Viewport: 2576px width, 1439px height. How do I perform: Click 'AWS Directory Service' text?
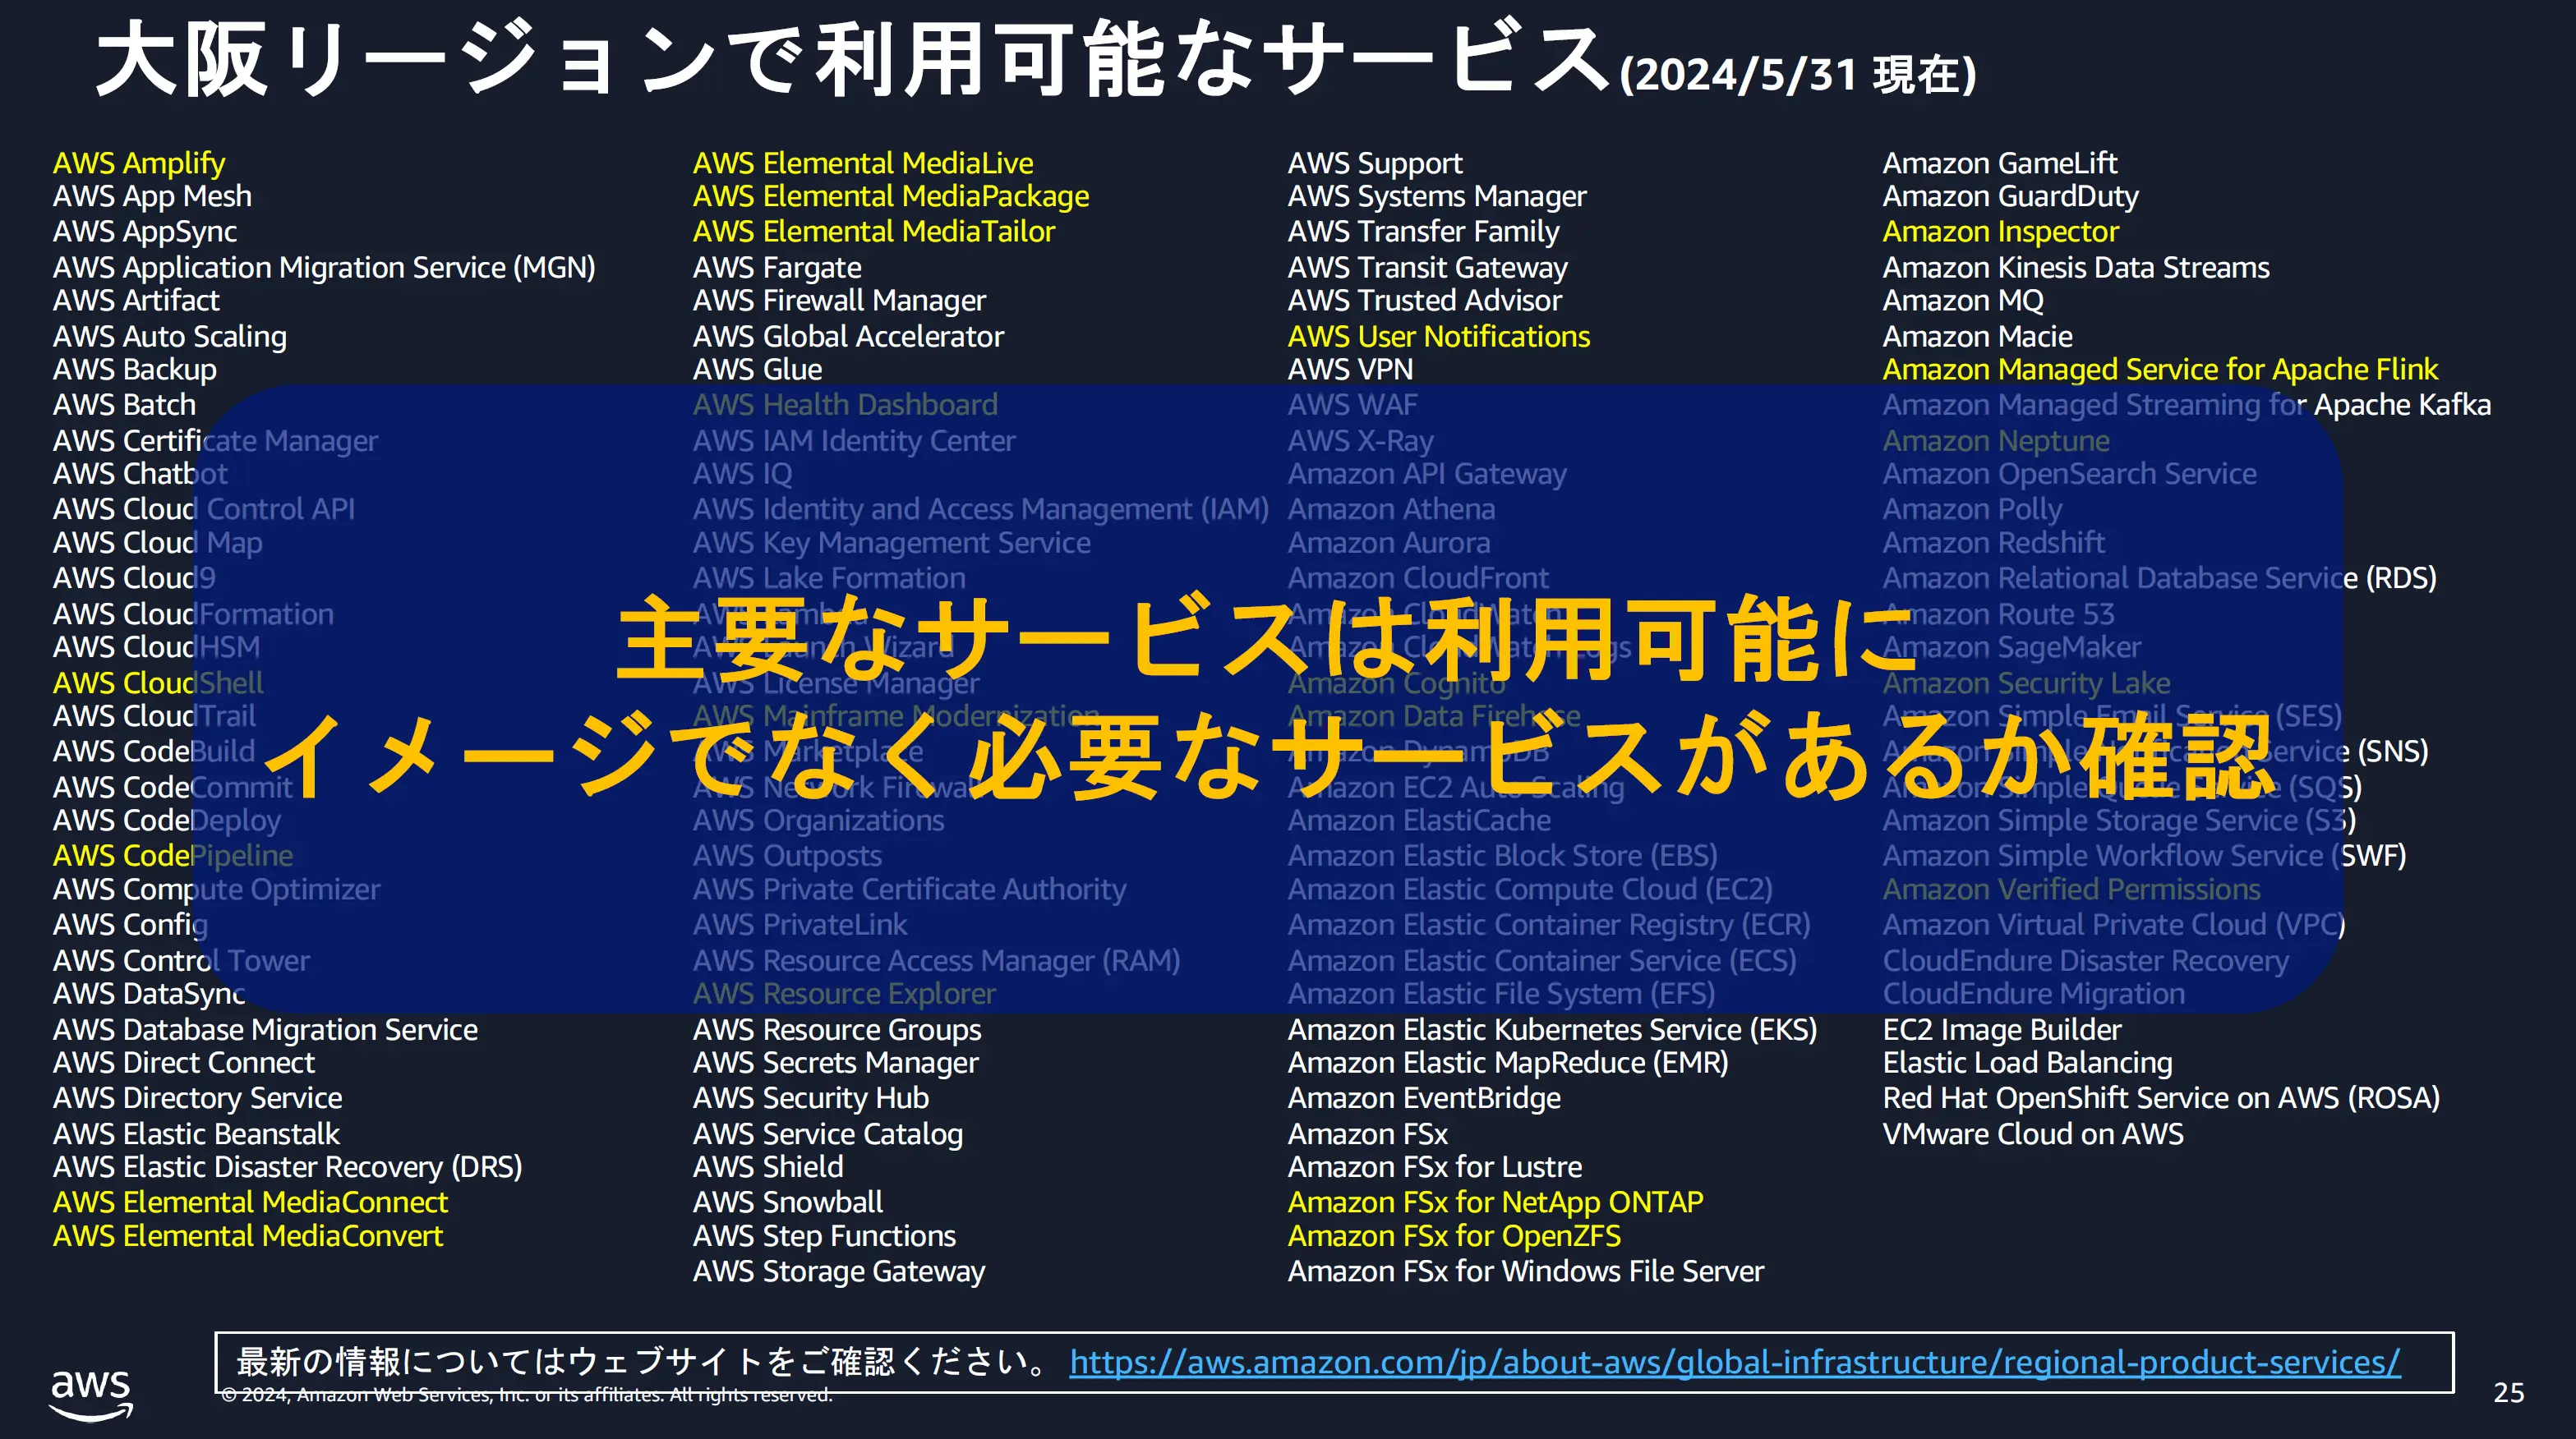197,1098
